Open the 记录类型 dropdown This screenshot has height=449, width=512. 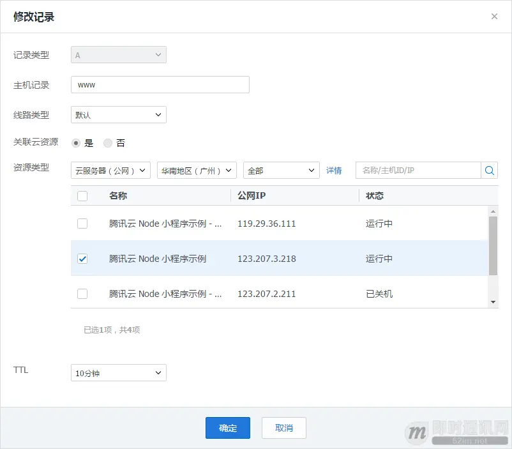point(118,54)
